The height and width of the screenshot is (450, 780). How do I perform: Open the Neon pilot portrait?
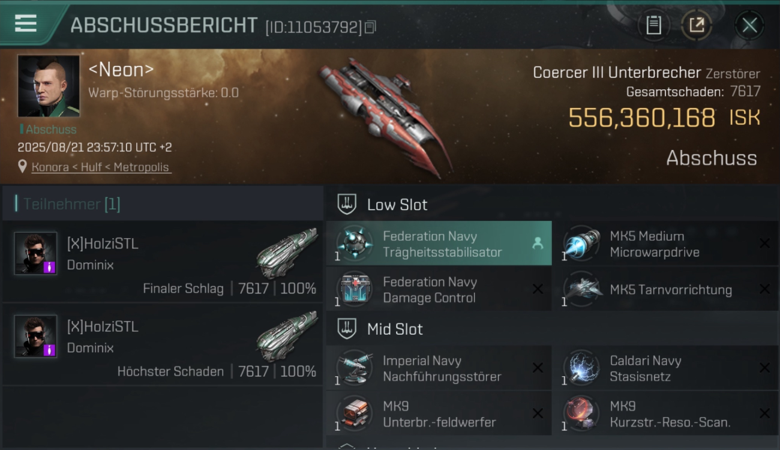pos(49,86)
